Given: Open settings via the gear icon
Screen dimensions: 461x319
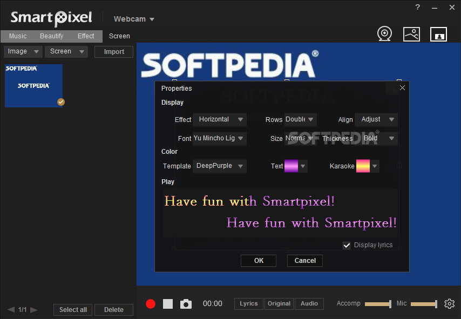Looking at the screenshot, I should click(449, 303).
